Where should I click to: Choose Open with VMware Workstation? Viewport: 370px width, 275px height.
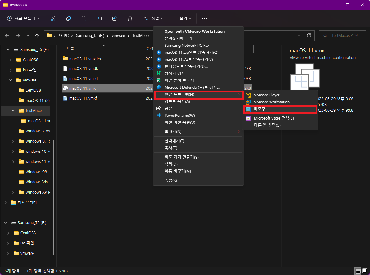pyautogui.click(x=198, y=31)
